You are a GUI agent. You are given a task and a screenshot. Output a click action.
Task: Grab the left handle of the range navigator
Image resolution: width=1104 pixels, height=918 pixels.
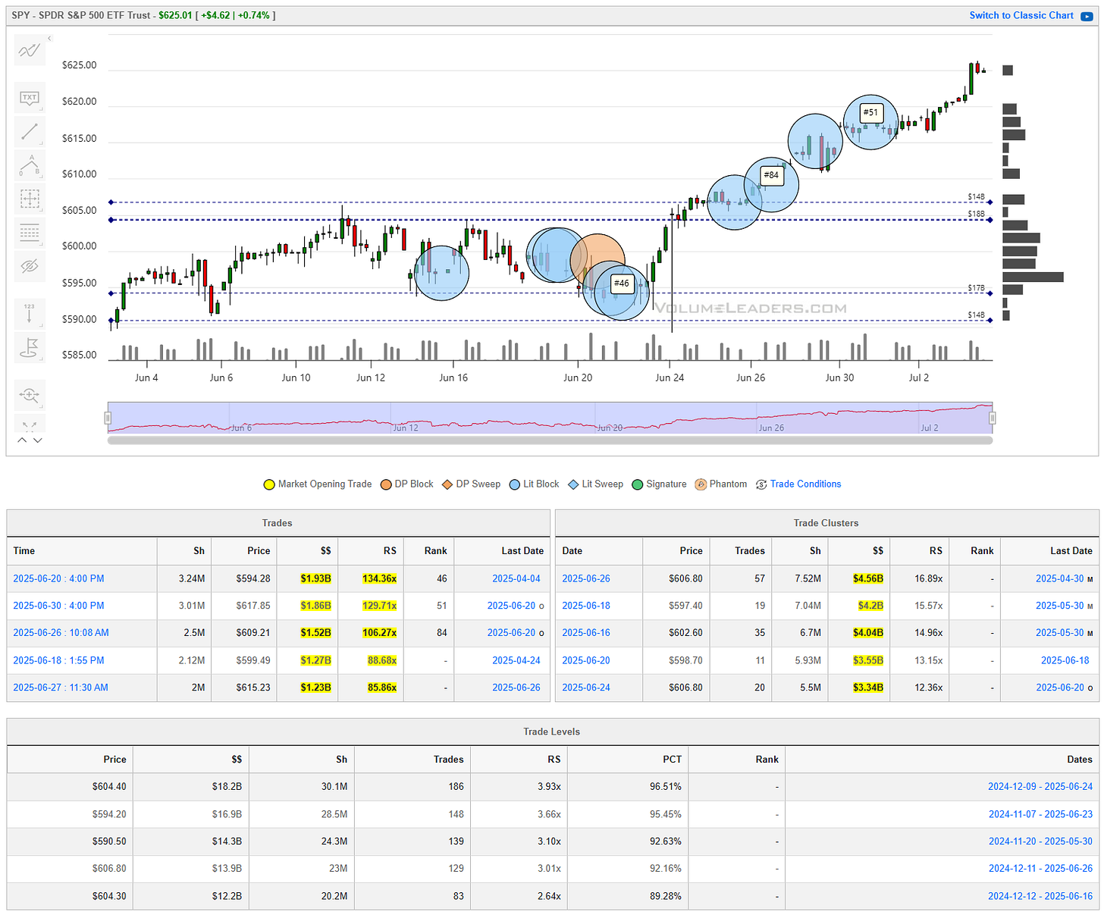click(108, 418)
